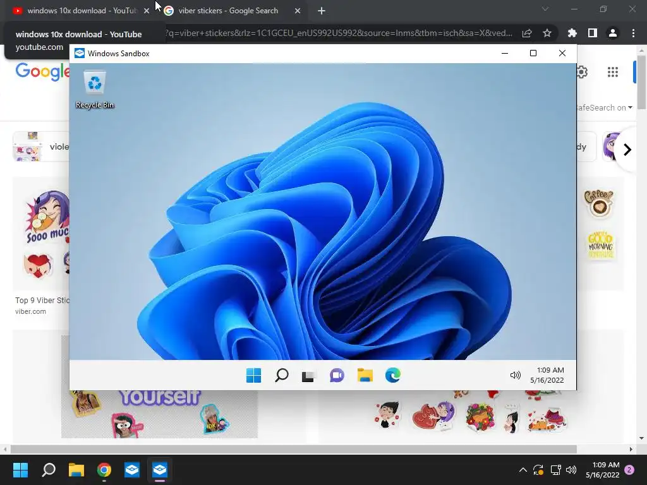Open Chrome profile avatar icon
Image resolution: width=647 pixels, height=485 pixels.
pyautogui.click(x=613, y=33)
